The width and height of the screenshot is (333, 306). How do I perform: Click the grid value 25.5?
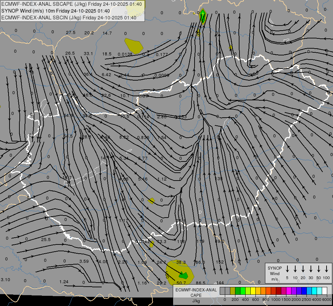click(x=46, y=240)
